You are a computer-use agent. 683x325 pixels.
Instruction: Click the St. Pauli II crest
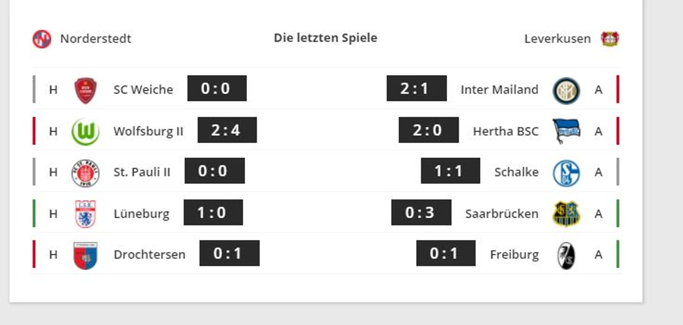click(85, 173)
